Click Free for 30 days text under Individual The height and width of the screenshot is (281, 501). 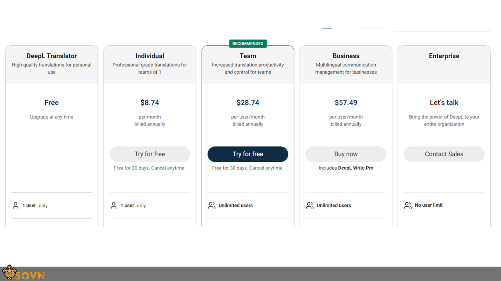tap(150, 168)
